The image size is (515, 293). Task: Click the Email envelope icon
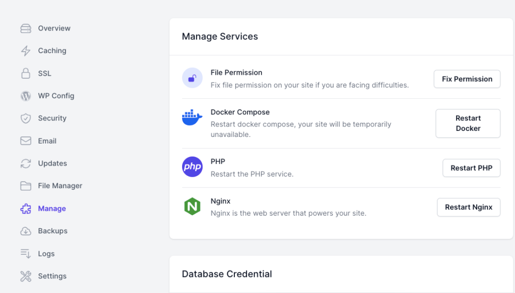coord(26,141)
